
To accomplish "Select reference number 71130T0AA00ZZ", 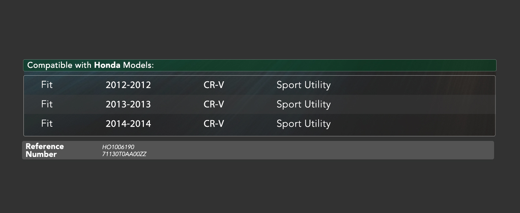I will coord(124,154).
